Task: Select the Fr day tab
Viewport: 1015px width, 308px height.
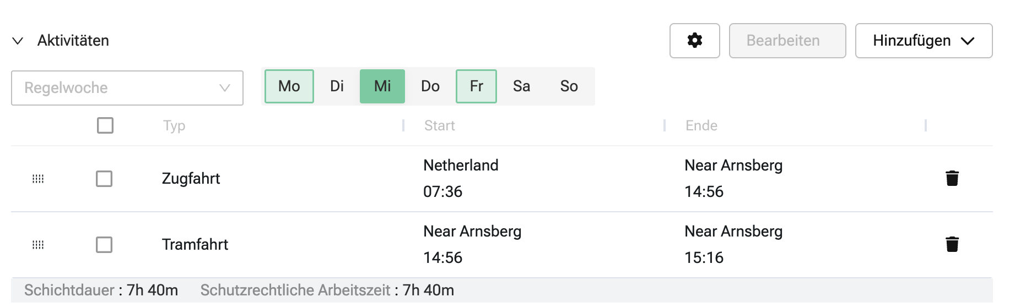Action: [x=476, y=86]
